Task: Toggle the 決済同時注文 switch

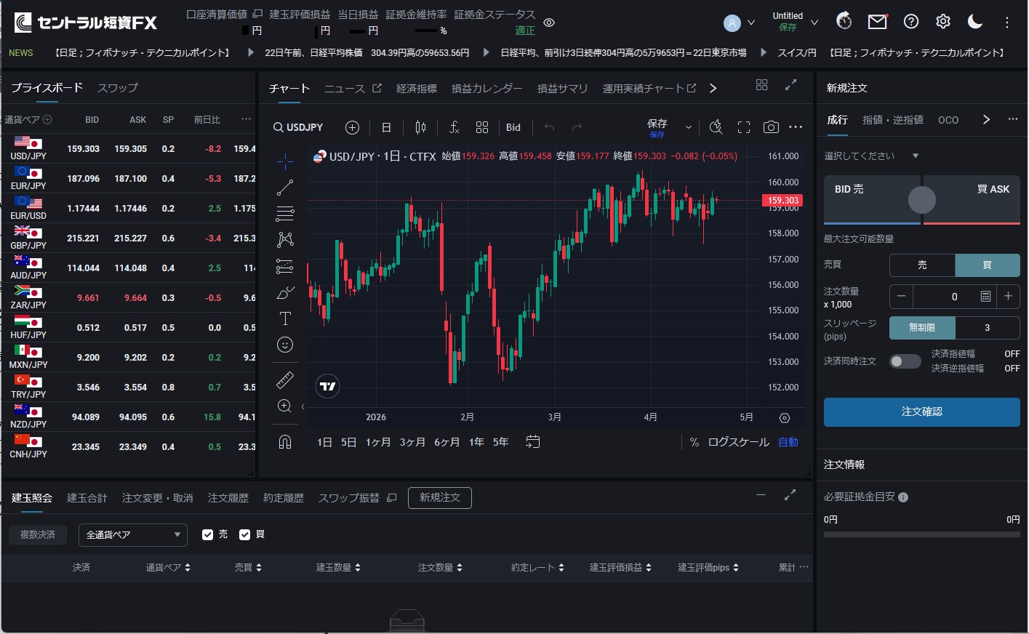Action: point(905,361)
